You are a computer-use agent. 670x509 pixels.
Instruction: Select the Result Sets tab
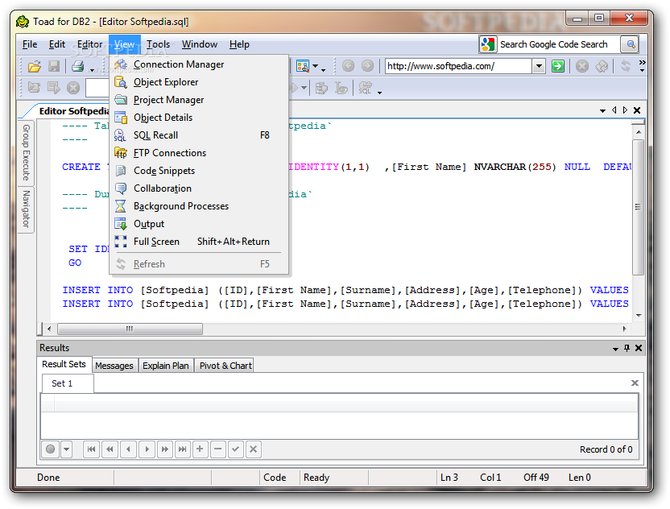click(x=64, y=365)
